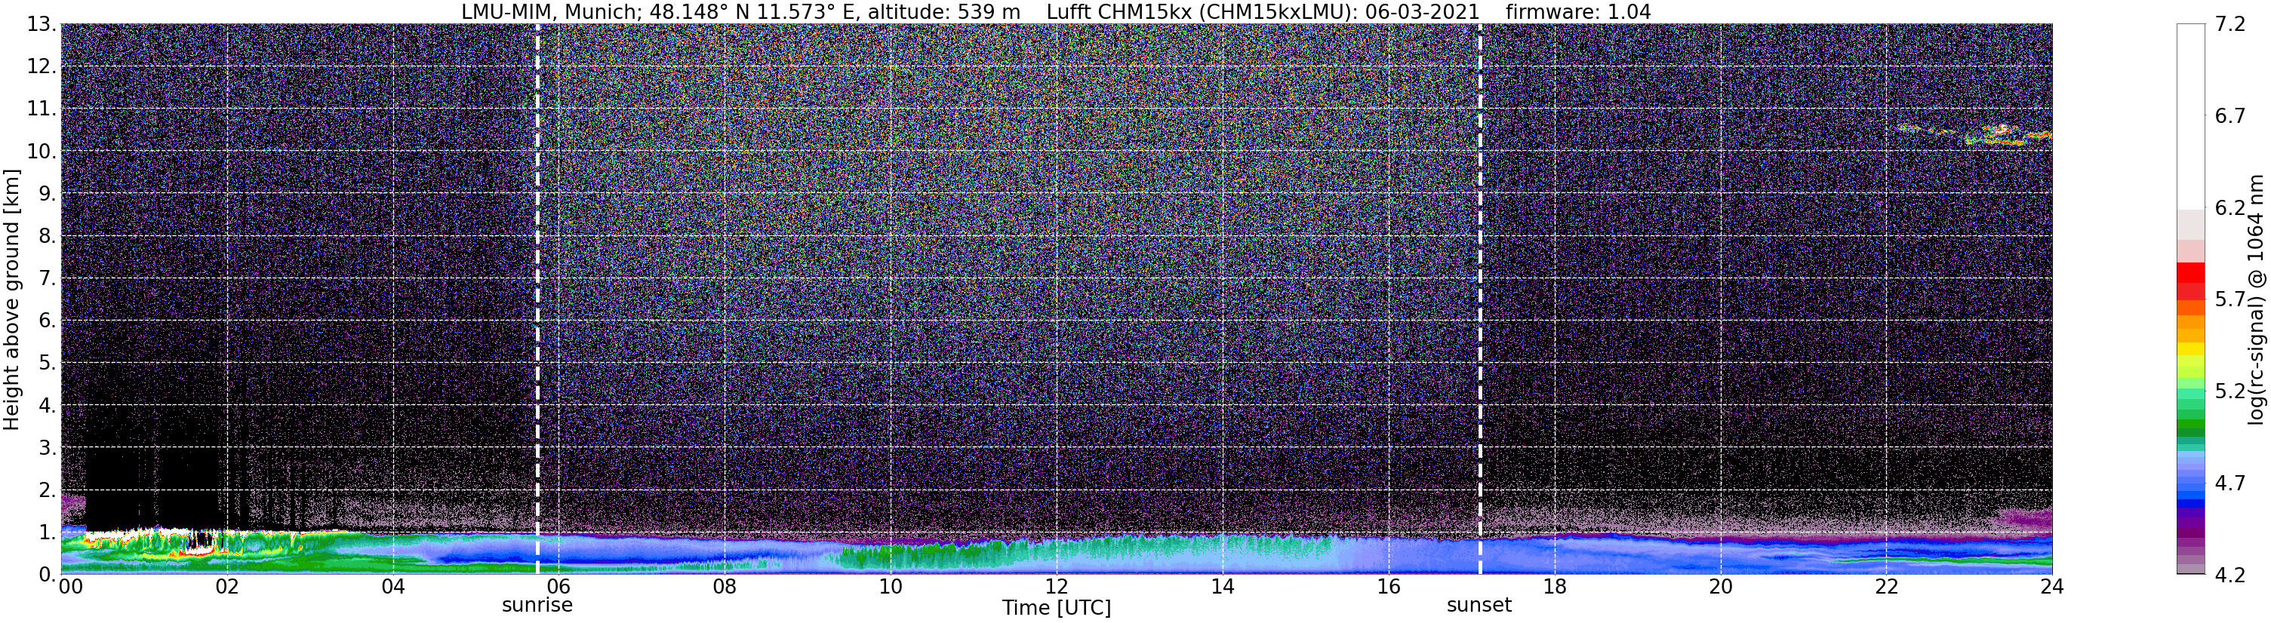This screenshot has height=623, width=2271.
Task: Click the '10.' height axis tick label
Action: tap(42, 152)
